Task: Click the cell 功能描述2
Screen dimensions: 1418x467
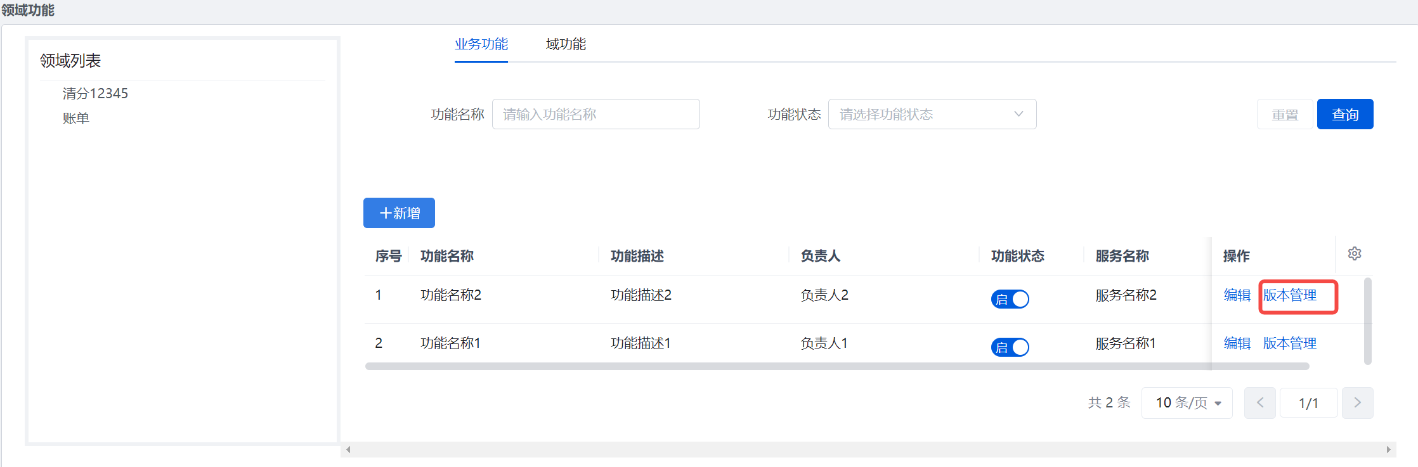Action: (x=641, y=295)
